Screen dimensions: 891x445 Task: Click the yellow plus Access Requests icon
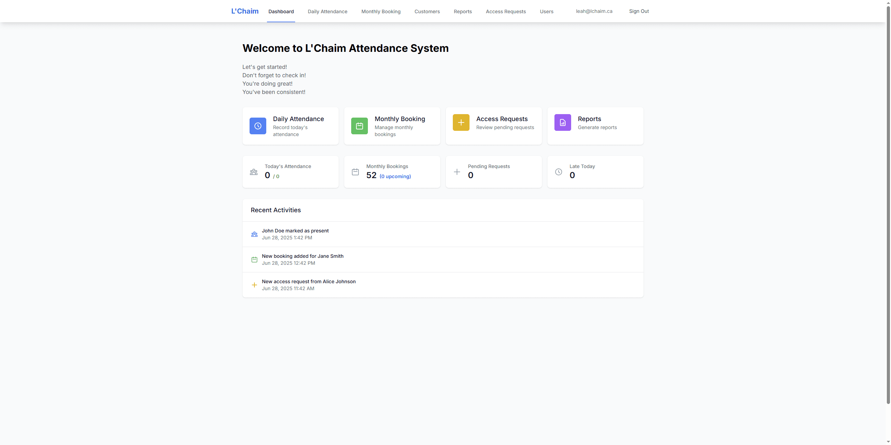tap(461, 122)
